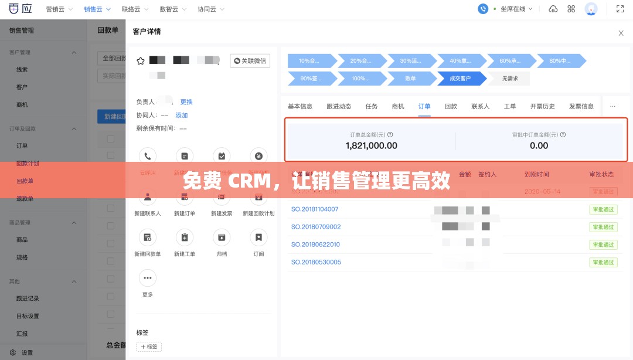This screenshot has height=360, width=633.
Task: Click the 新建联系人 icon
Action: click(148, 197)
